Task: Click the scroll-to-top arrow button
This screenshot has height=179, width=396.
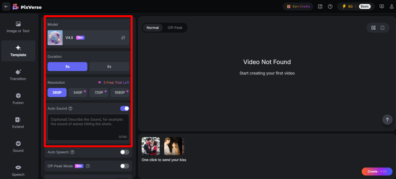Action: click(387, 120)
